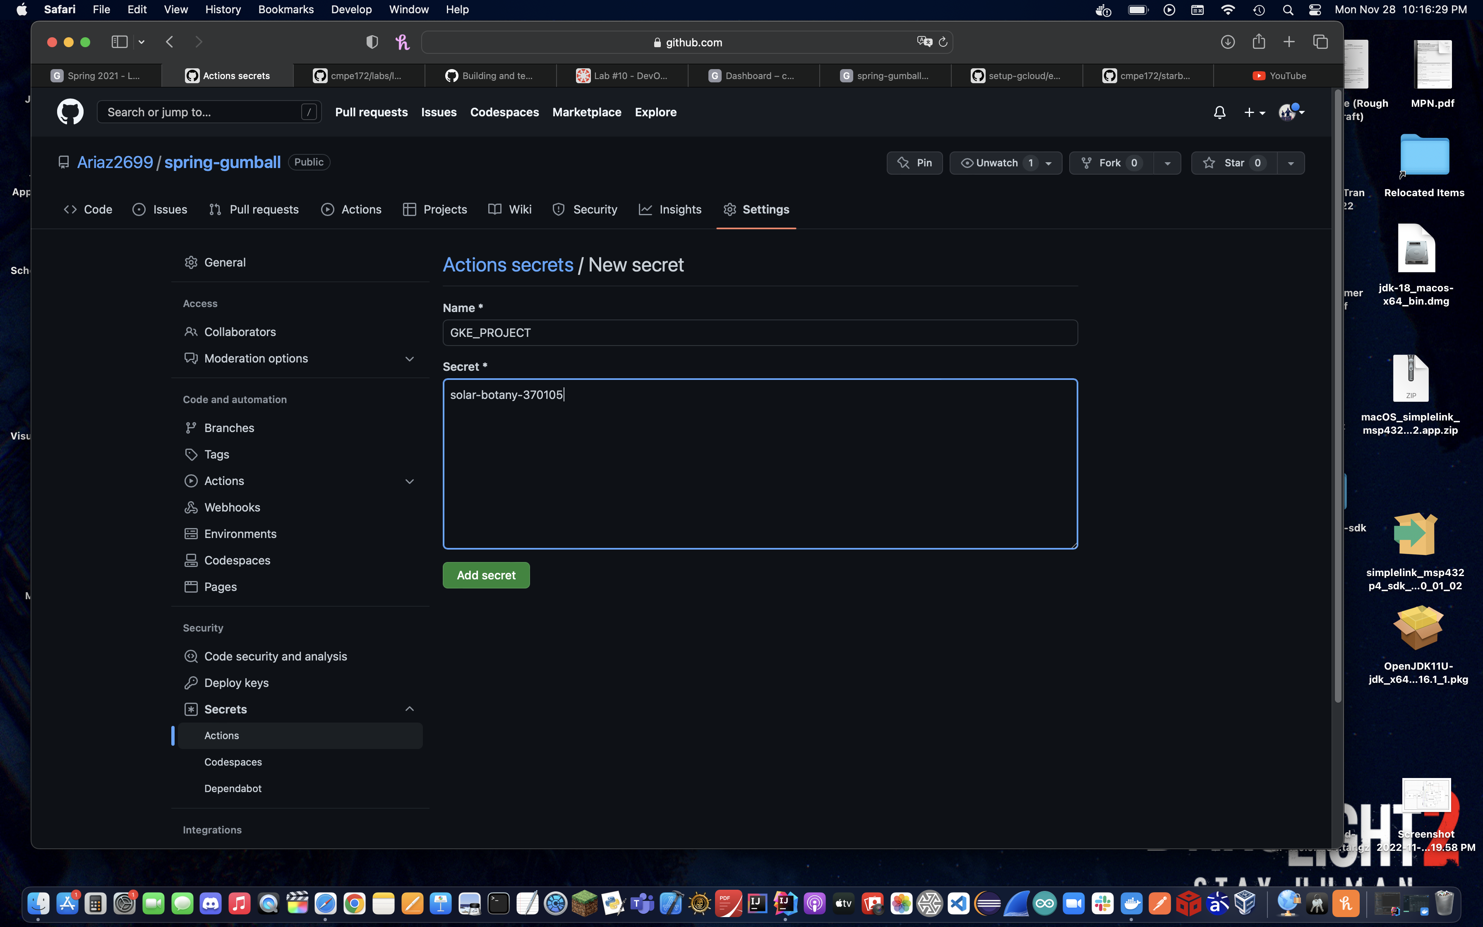
Task: Launch Visual Studio Code from the Dock
Action: click(x=958, y=903)
